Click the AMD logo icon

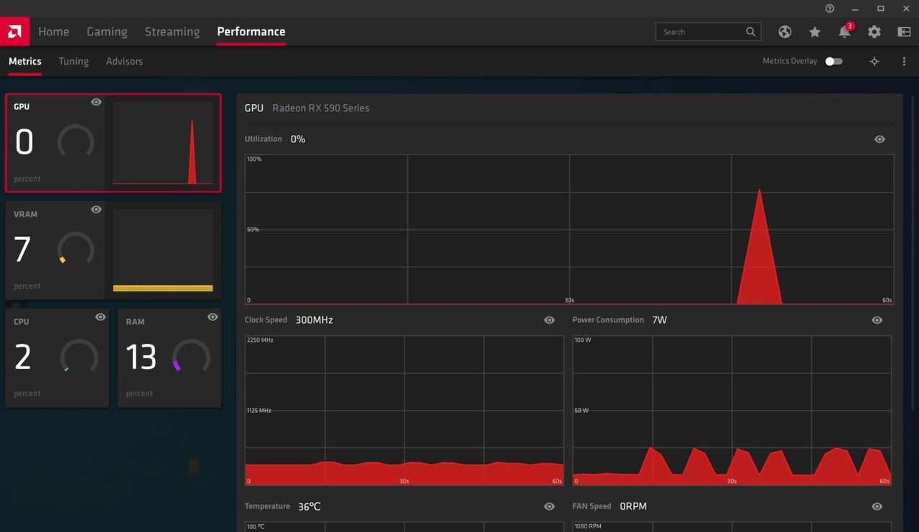[x=14, y=32]
